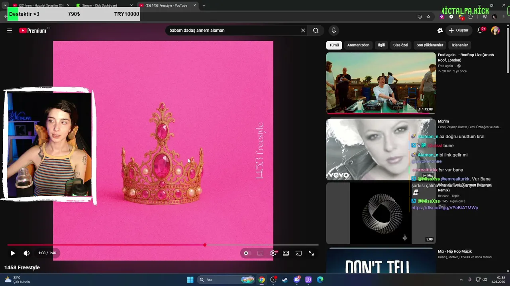Play the paused 1453 Freestyle video
This screenshot has height=286, width=510.
tap(13, 253)
